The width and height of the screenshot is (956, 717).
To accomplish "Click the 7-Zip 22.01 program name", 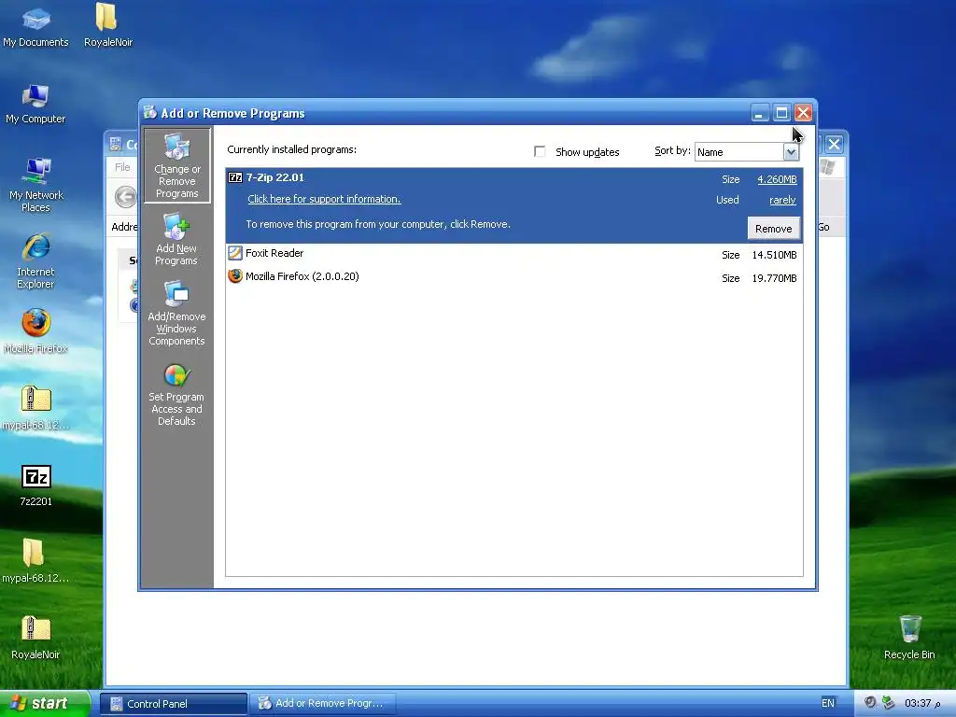I will pyautogui.click(x=275, y=177).
